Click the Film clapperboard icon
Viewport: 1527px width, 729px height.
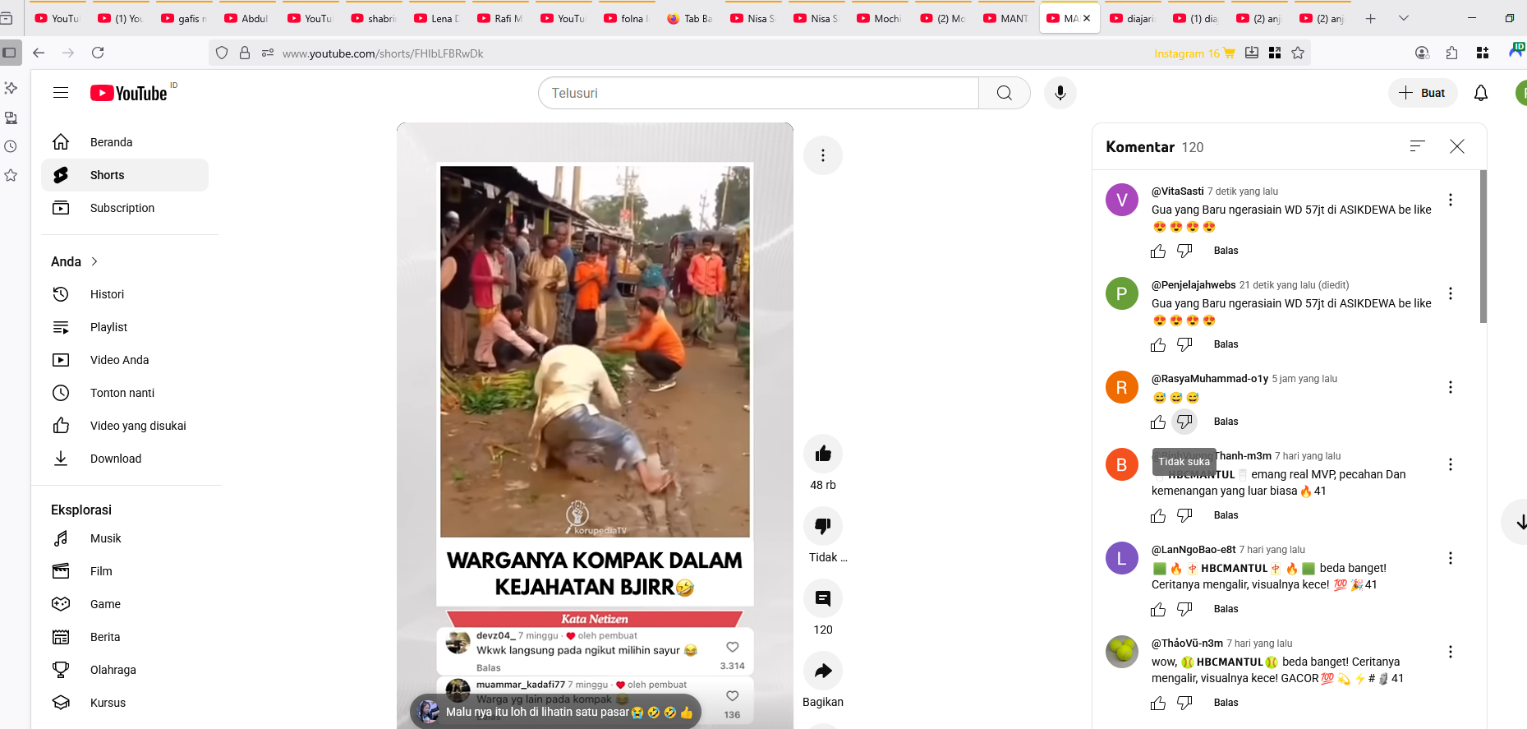click(61, 571)
